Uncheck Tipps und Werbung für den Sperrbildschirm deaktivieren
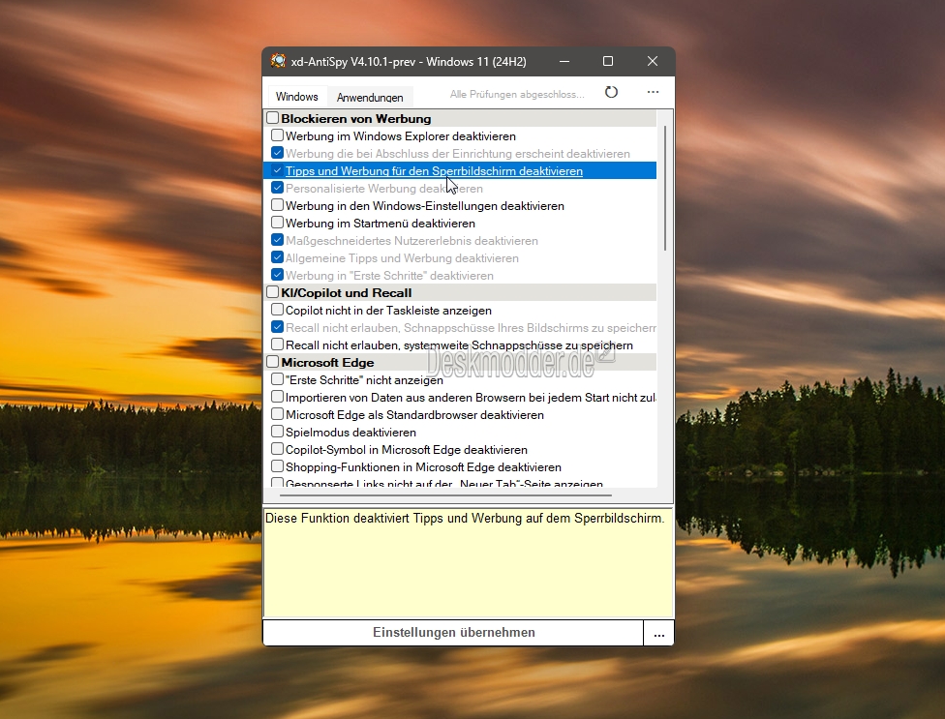 tap(277, 170)
